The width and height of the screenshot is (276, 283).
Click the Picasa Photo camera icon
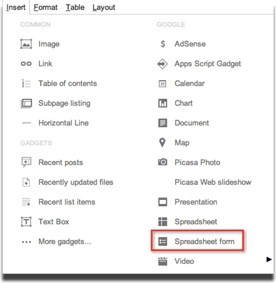click(163, 162)
